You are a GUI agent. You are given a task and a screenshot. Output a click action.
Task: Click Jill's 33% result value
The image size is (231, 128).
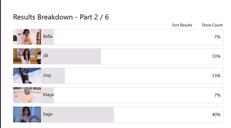point(216,56)
